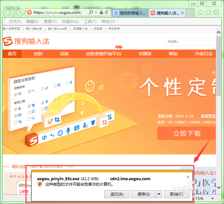Image resolution: width=224 pixels, height=204 pixels.
Task: Close the 搜狗输入法 tab
Action: pyautogui.click(x=182, y=13)
